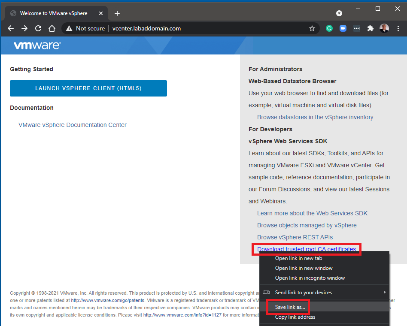
Task: Select Open link in incognito window
Action: 310,278
